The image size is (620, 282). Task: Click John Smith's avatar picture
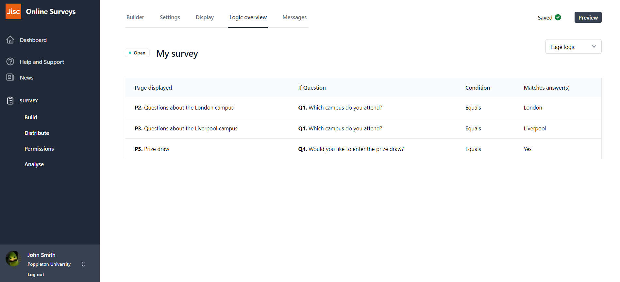pos(13,259)
